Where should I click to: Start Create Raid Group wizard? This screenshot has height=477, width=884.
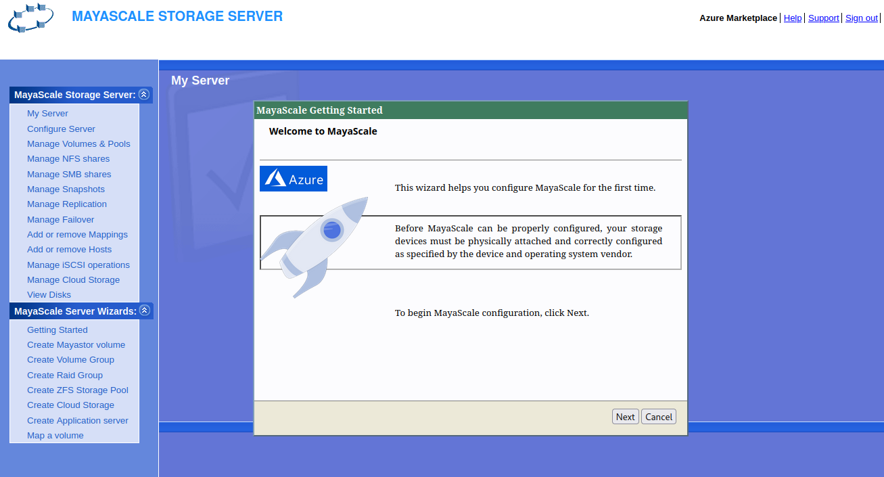pyautogui.click(x=65, y=376)
